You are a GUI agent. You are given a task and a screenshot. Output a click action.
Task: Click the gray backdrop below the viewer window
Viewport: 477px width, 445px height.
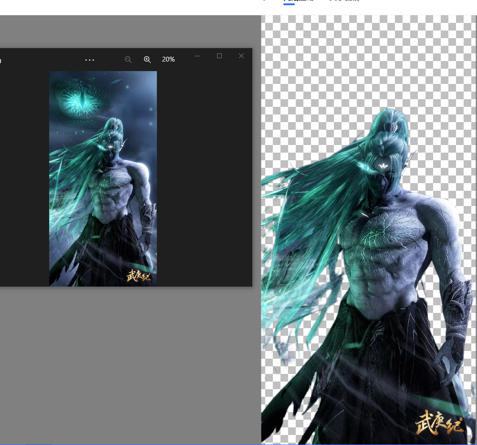click(x=129, y=362)
